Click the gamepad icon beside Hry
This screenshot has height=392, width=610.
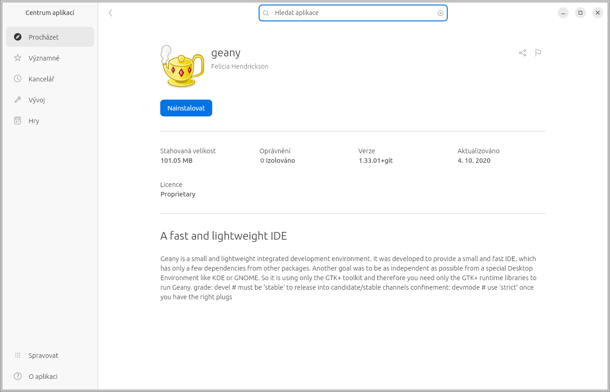coord(18,121)
